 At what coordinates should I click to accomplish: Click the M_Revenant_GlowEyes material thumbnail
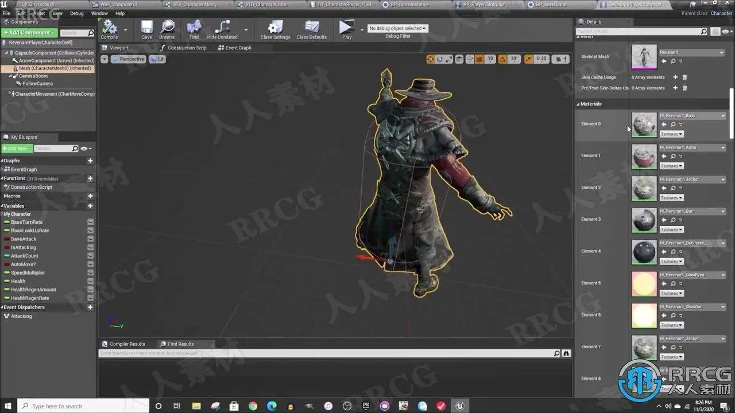[x=644, y=284]
